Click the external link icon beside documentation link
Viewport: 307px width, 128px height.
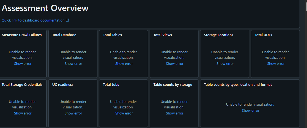click(67, 20)
